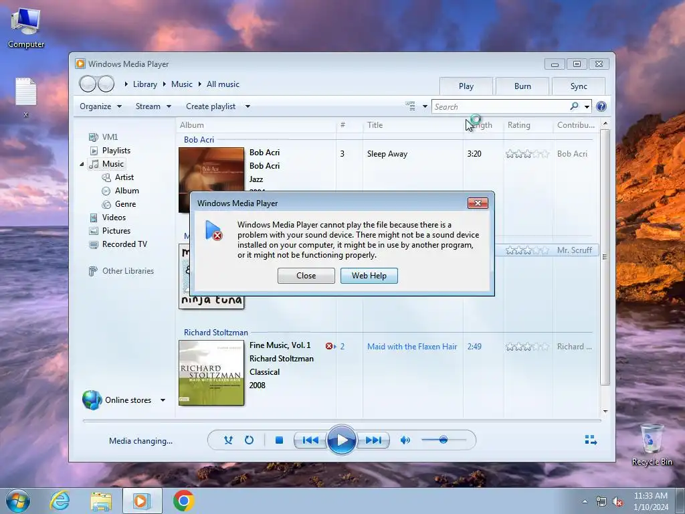Open the Windows Start button
Viewport: 685px width, 514px height.
point(18,501)
